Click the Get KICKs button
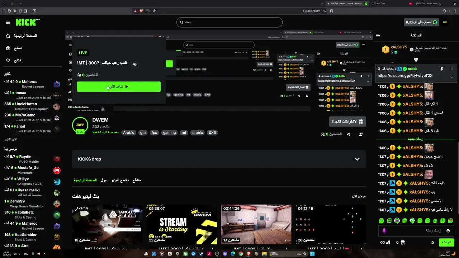The image size is (459, 258). click(x=421, y=22)
